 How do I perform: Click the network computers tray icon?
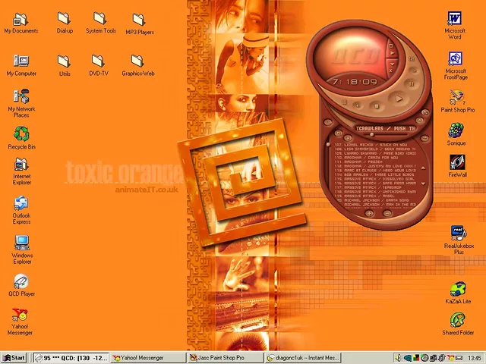434,358
